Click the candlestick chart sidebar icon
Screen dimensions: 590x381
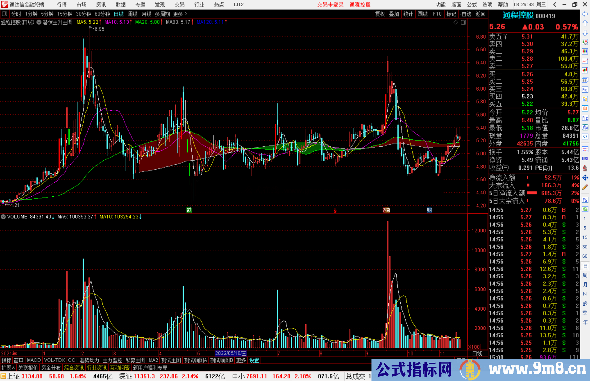[585, 70]
